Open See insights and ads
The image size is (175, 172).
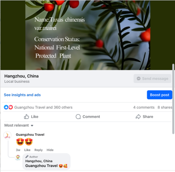[x=22, y=95]
